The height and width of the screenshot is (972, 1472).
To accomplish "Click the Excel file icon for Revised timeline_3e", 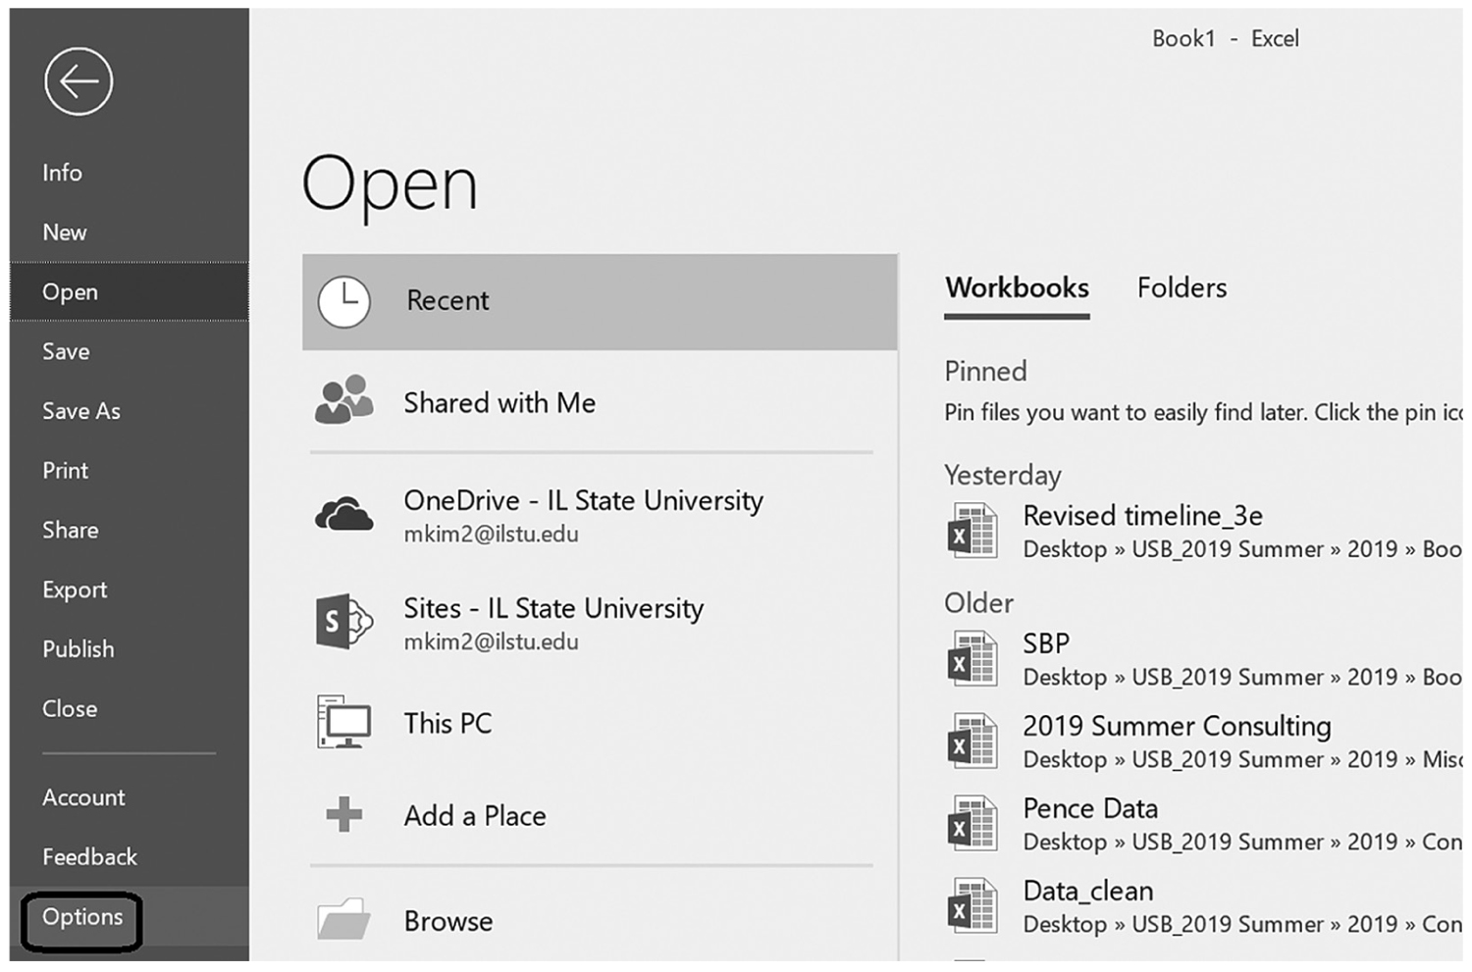I will tap(973, 531).
